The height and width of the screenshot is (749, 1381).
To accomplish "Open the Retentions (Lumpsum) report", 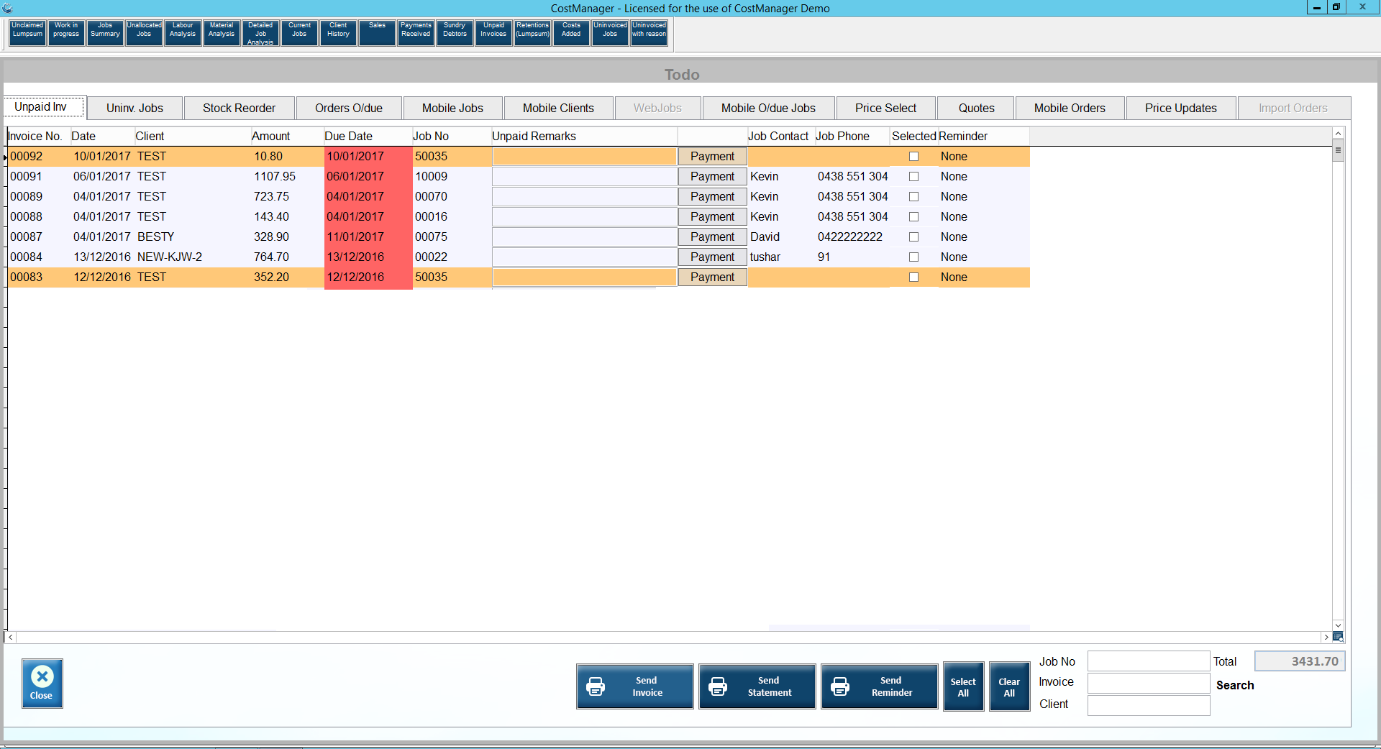I will point(532,33).
